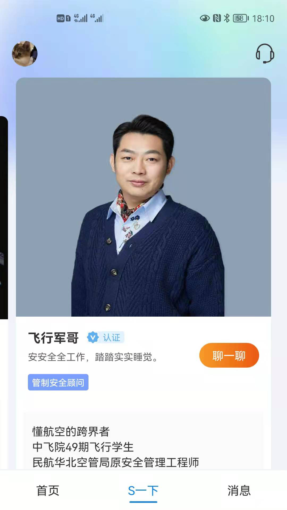The height and width of the screenshot is (510, 287).
Task: Tap the round user avatar at top
Action: [x=25, y=54]
